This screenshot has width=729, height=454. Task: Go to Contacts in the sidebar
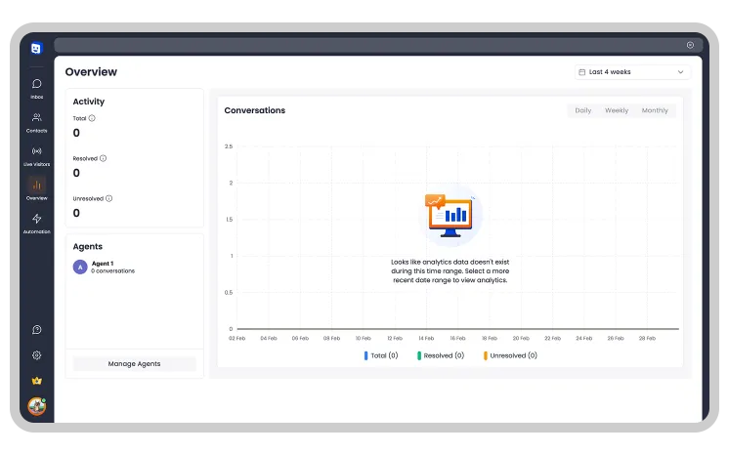(x=37, y=122)
